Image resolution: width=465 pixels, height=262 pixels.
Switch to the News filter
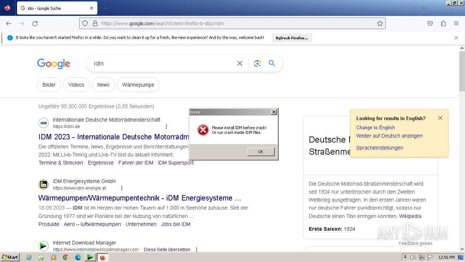103,85
